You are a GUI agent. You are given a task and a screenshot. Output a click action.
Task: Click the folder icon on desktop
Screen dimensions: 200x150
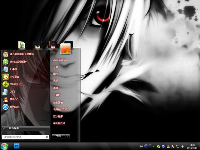coord(22,45)
